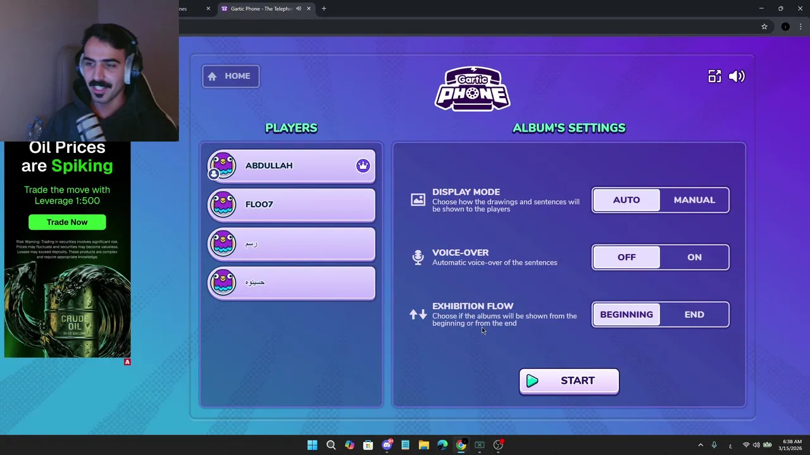Set Display Mode to AUTO

pyautogui.click(x=626, y=200)
